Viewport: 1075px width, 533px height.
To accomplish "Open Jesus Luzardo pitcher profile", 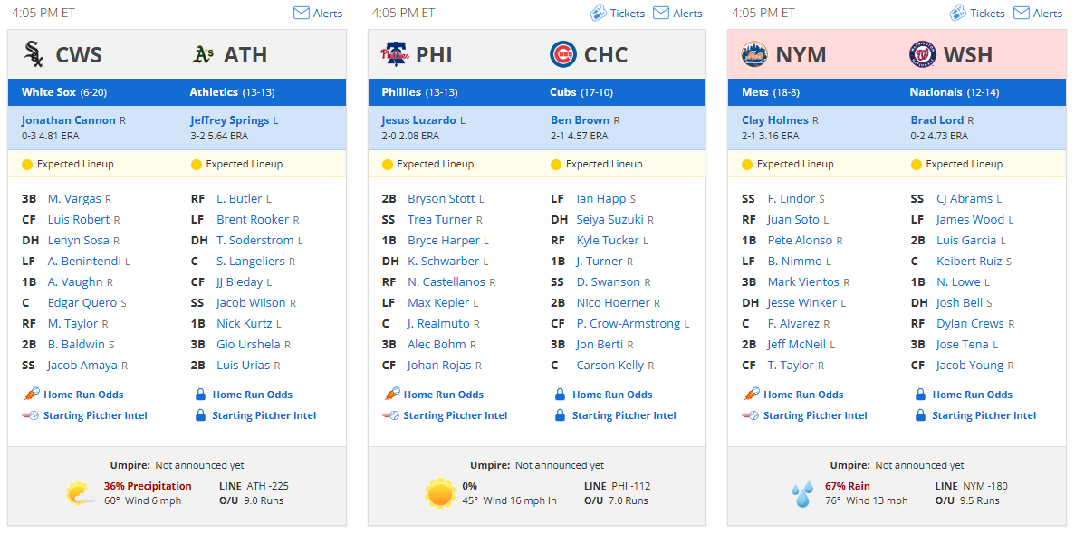I will pos(419,119).
